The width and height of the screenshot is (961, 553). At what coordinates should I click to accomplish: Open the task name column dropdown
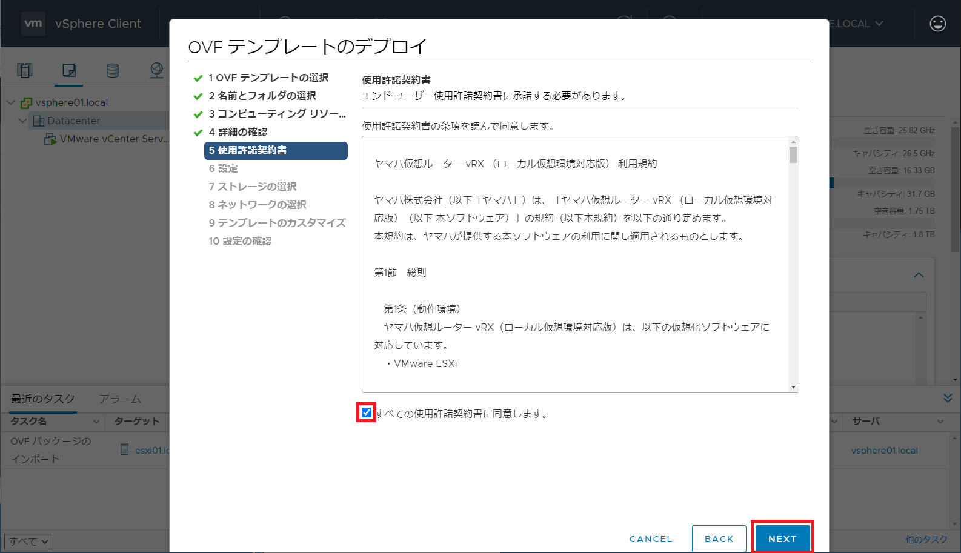point(96,421)
